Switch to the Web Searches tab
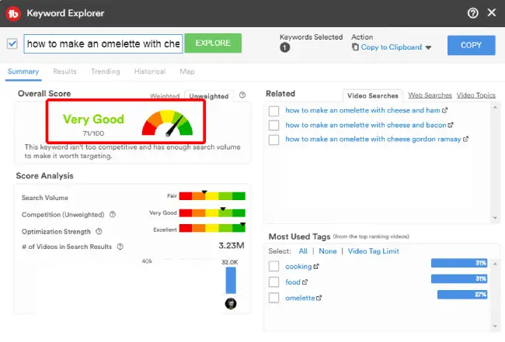 (430, 95)
